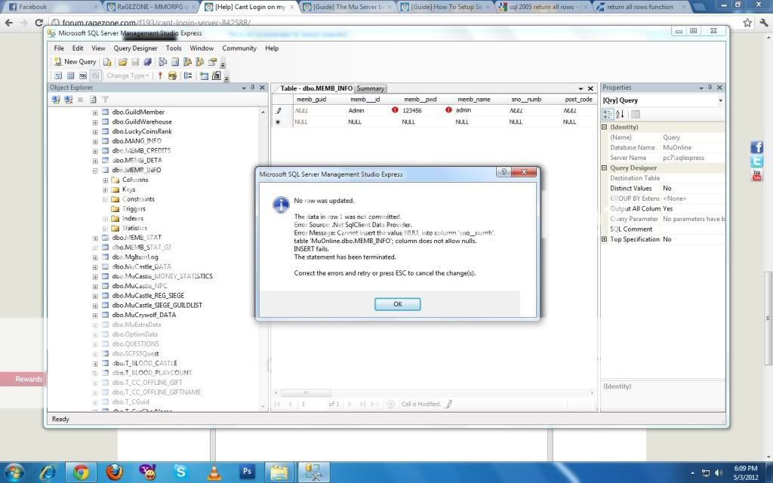Expand the Columns folder
This screenshot has width=773, height=483.
coord(105,180)
